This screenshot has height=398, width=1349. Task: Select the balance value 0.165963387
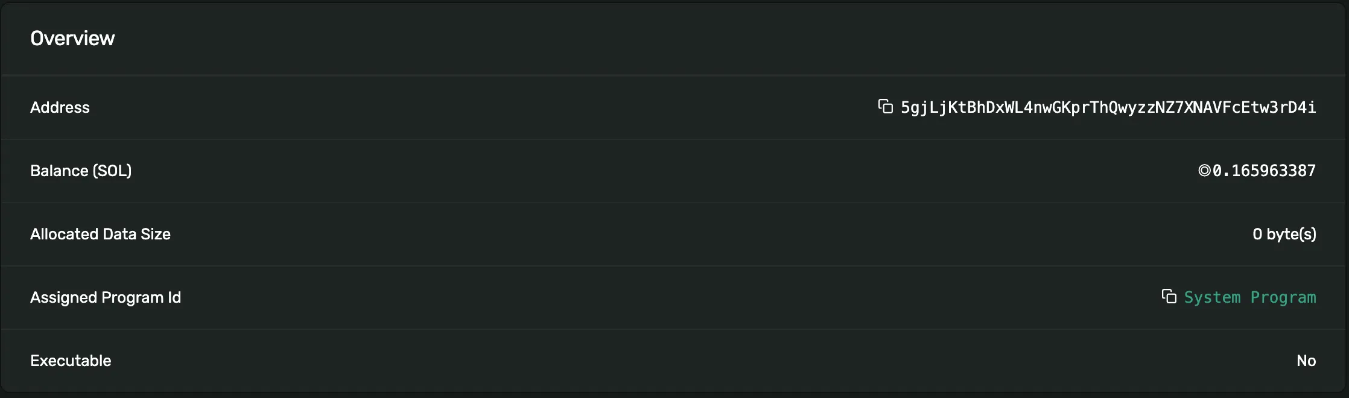tap(1265, 171)
